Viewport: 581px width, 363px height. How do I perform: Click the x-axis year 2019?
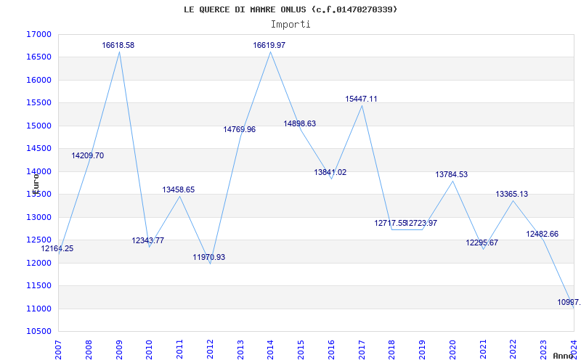tap(423, 350)
